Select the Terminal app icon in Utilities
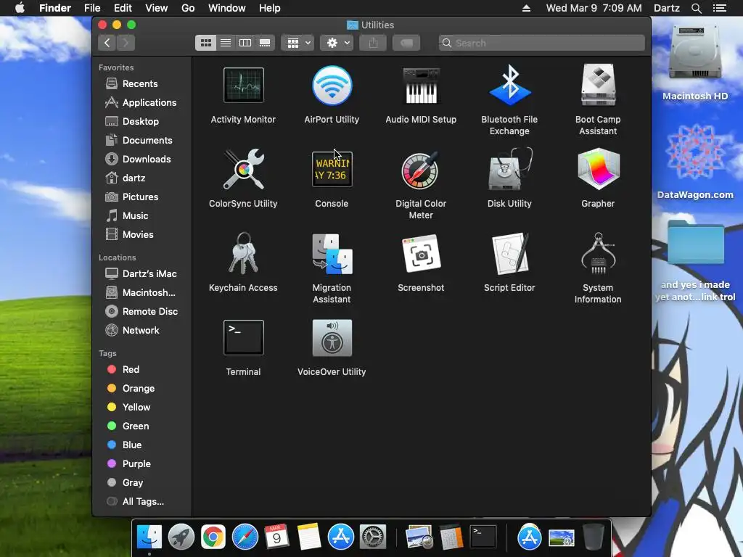Image resolution: width=743 pixels, height=557 pixels. pos(243,337)
